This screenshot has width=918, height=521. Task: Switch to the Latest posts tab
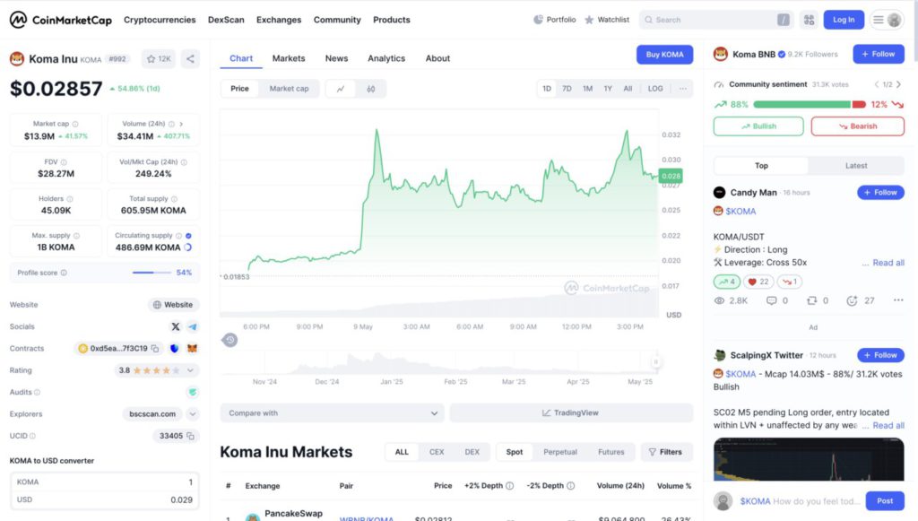856,166
